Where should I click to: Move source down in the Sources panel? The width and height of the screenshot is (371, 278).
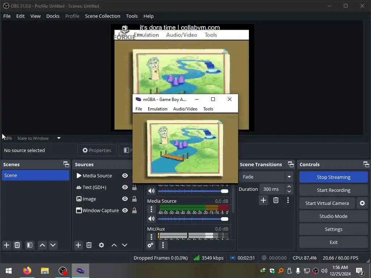coord(125,245)
